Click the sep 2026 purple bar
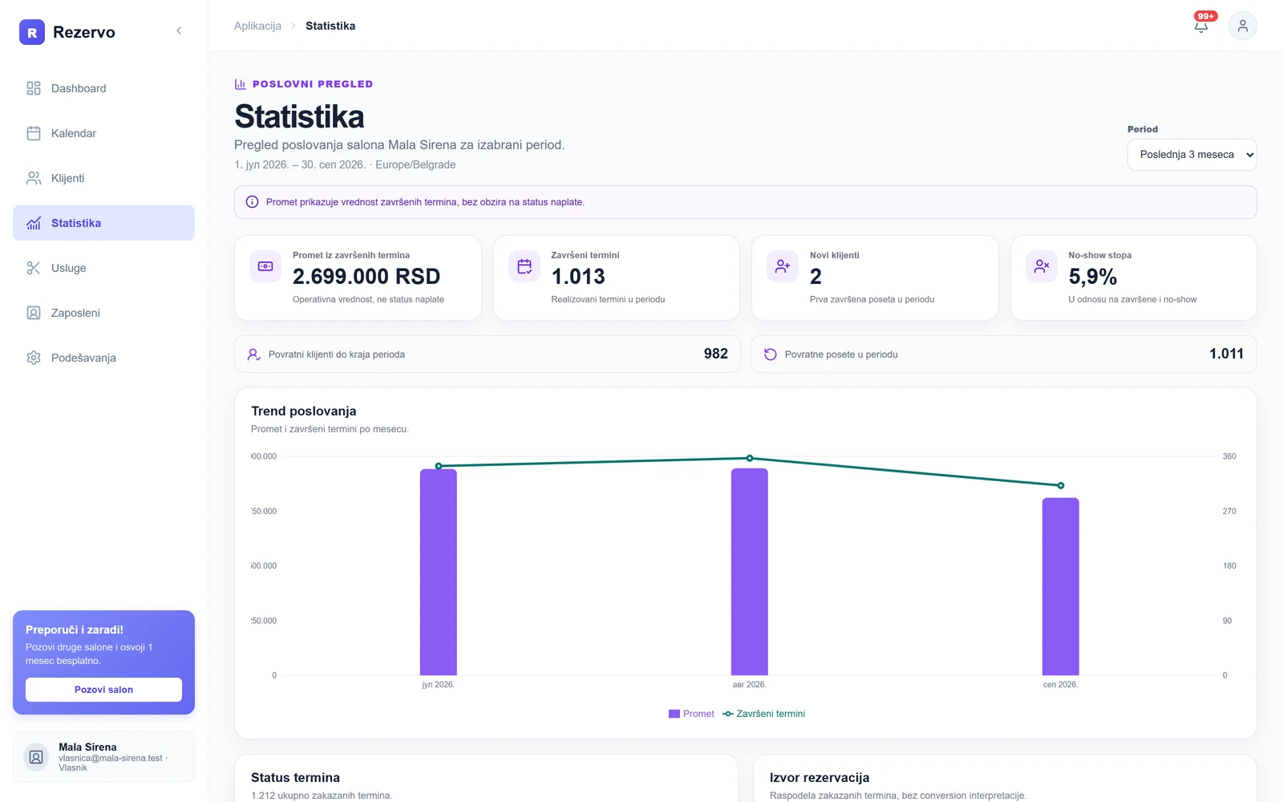 [1061, 586]
